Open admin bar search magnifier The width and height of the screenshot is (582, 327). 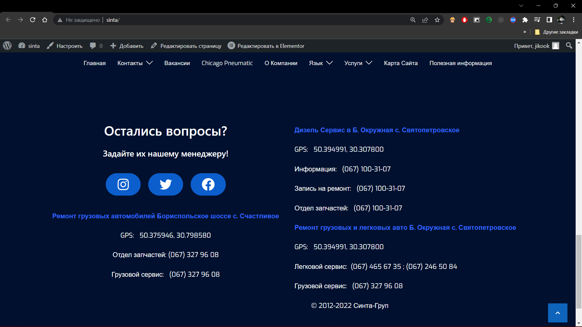click(x=569, y=46)
